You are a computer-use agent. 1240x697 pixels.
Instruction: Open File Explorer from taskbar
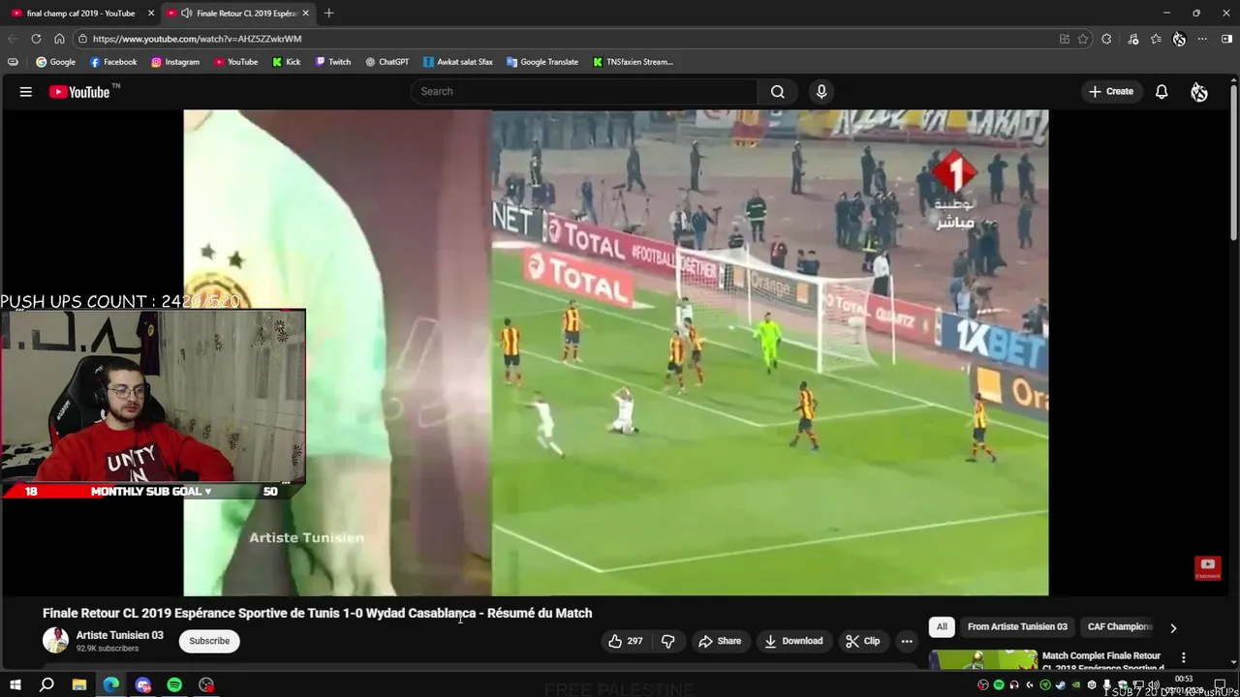pos(79,684)
